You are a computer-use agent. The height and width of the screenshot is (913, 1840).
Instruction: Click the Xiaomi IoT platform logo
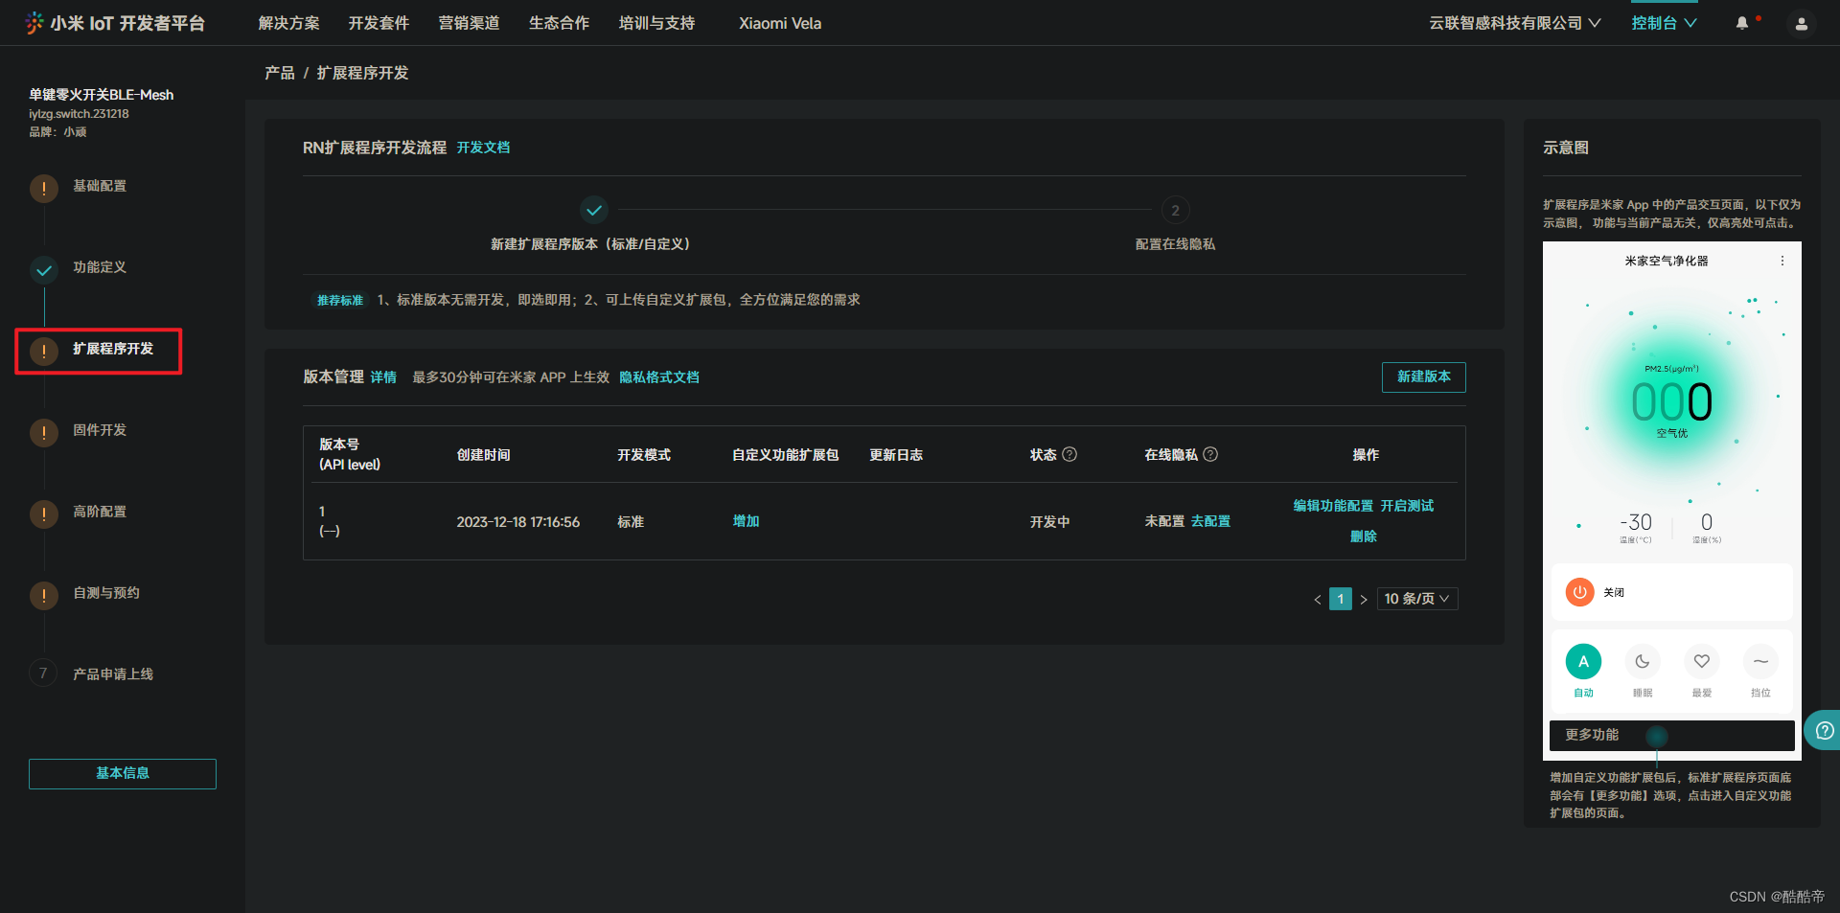coord(115,23)
